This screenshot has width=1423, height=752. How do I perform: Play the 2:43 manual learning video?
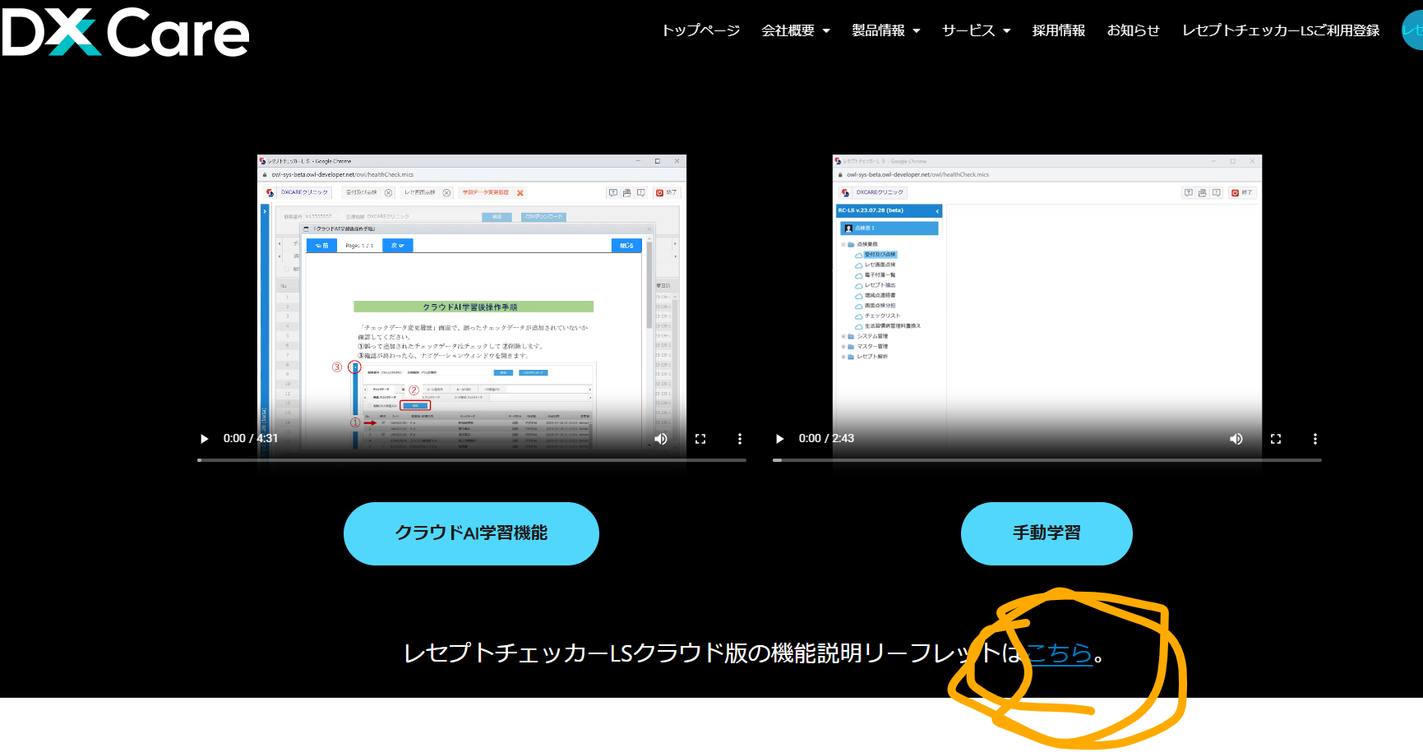(x=780, y=439)
